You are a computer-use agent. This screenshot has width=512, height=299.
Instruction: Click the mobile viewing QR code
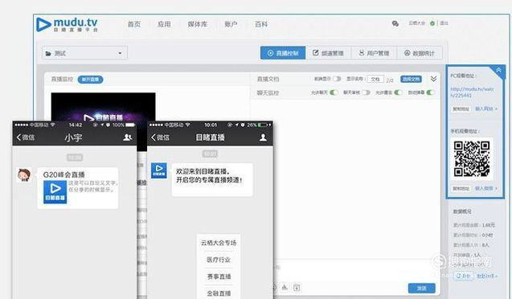pyautogui.click(x=472, y=158)
